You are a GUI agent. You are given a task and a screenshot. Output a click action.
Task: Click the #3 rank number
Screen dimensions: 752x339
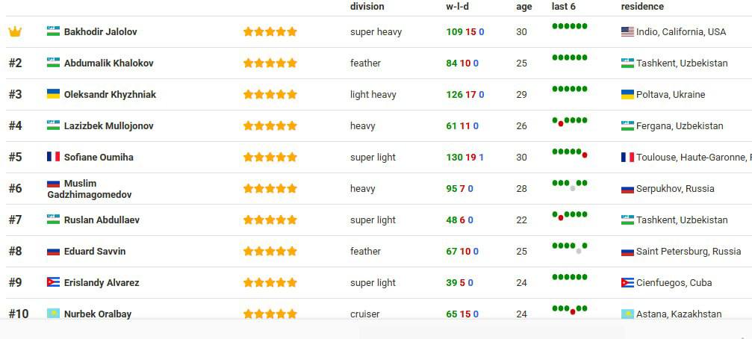point(16,95)
